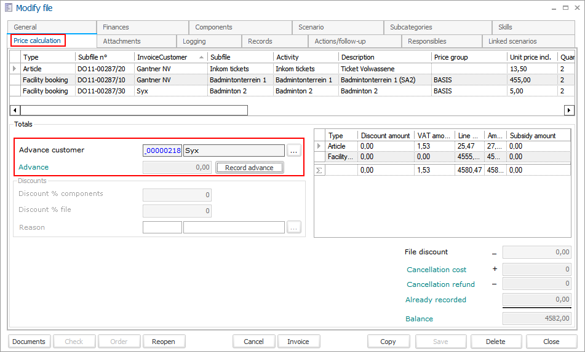Open the Finances tab
Viewport: 585px width, 352px height.
pyautogui.click(x=116, y=27)
